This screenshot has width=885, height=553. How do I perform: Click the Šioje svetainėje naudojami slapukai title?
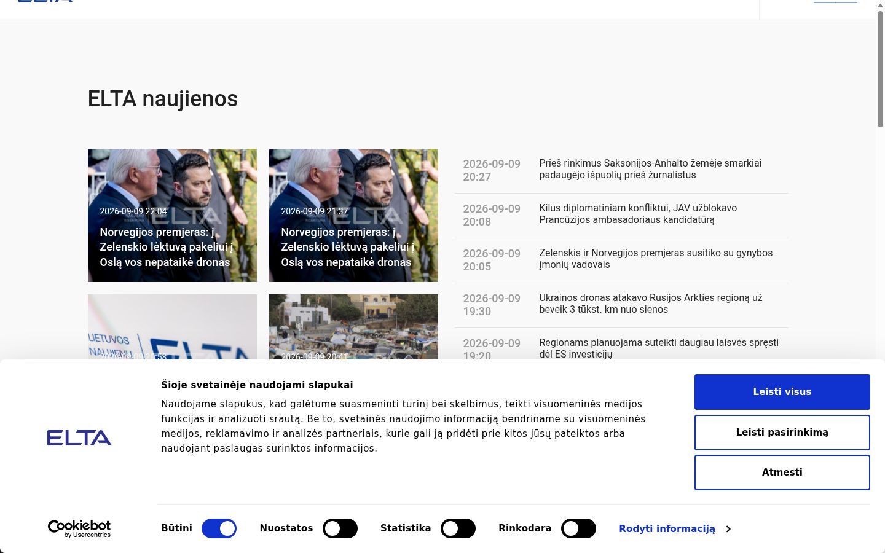[257, 385]
